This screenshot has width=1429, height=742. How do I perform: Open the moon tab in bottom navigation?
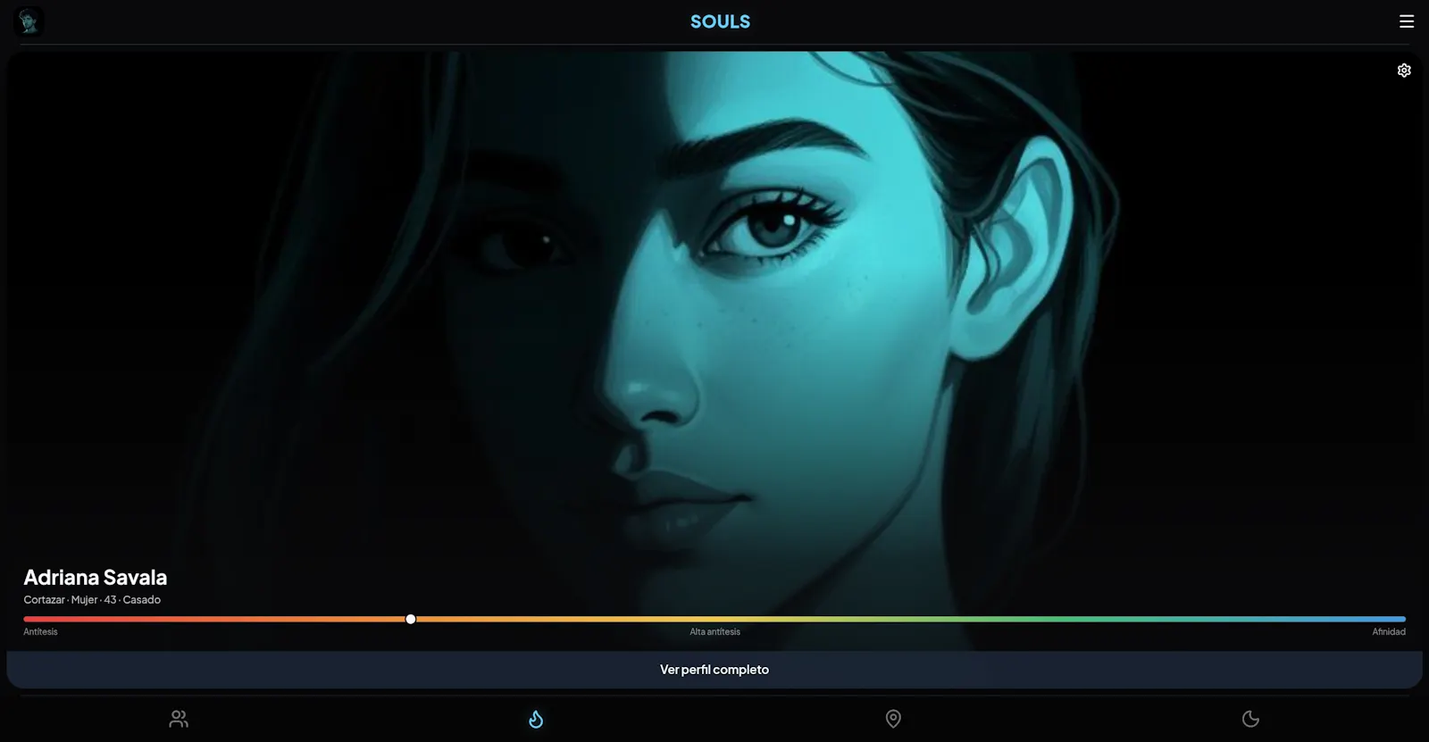tap(1250, 719)
